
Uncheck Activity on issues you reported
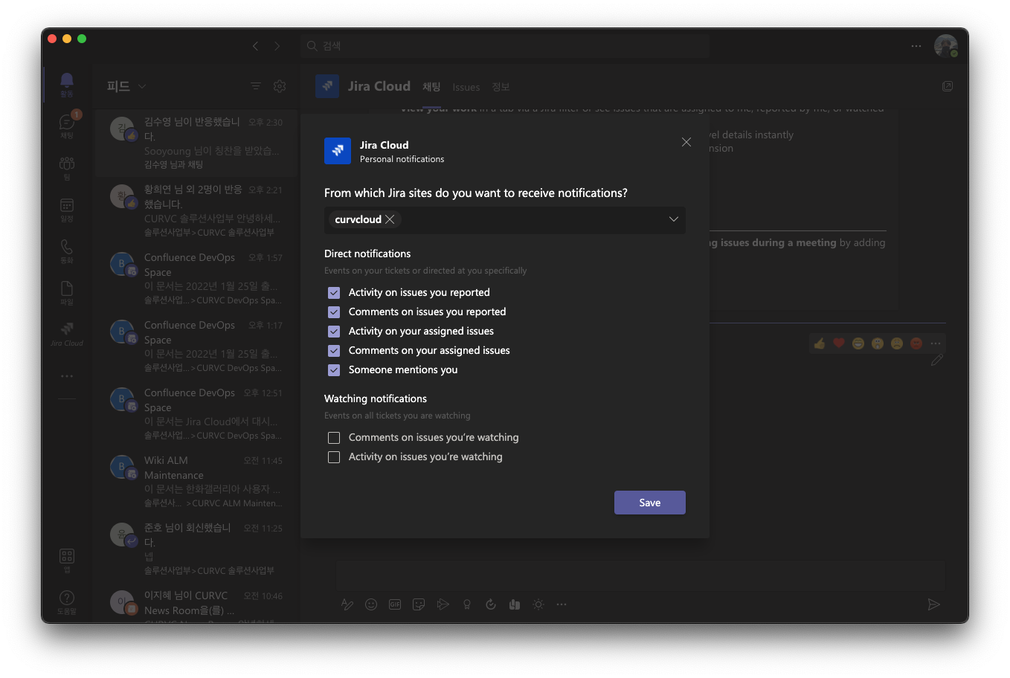click(334, 293)
